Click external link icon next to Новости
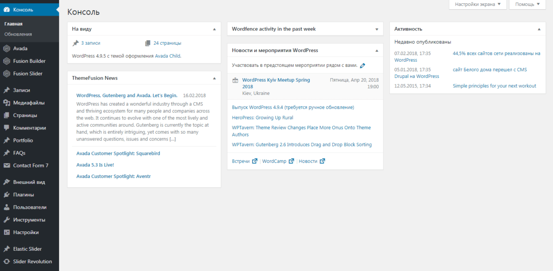The height and width of the screenshot is (271, 553). [322, 161]
